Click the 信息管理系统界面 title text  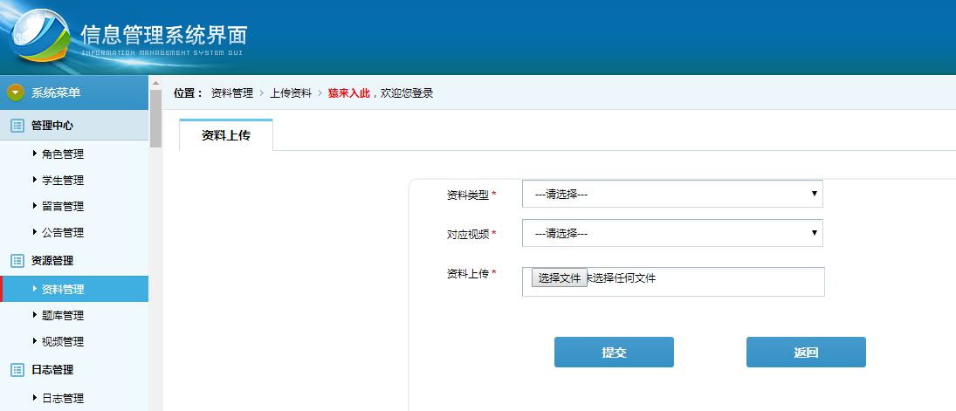click(x=164, y=35)
